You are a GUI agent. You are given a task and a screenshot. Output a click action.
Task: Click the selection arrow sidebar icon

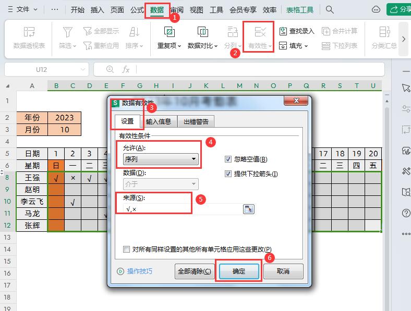click(x=406, y=88)
